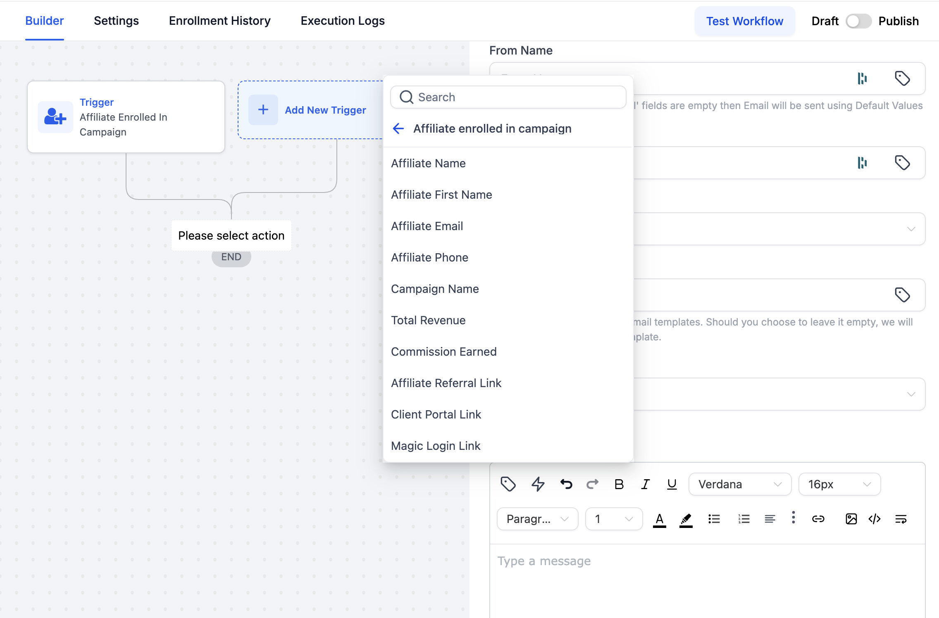Toggle underline formatting

tap(672, 484)
